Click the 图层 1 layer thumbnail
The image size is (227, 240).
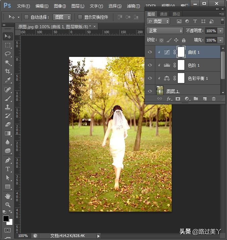160,90
